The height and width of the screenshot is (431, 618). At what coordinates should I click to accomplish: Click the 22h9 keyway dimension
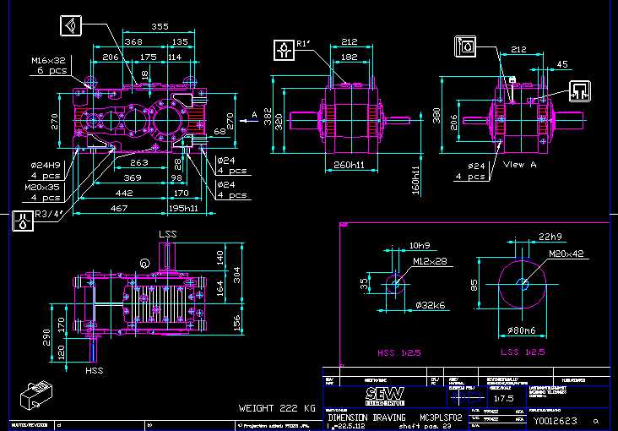point(550,237)
